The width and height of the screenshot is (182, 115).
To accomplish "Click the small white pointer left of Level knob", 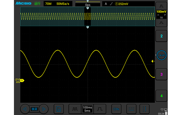I will (156, 55).
